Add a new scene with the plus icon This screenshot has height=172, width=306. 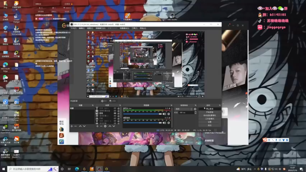click(72, 126)
